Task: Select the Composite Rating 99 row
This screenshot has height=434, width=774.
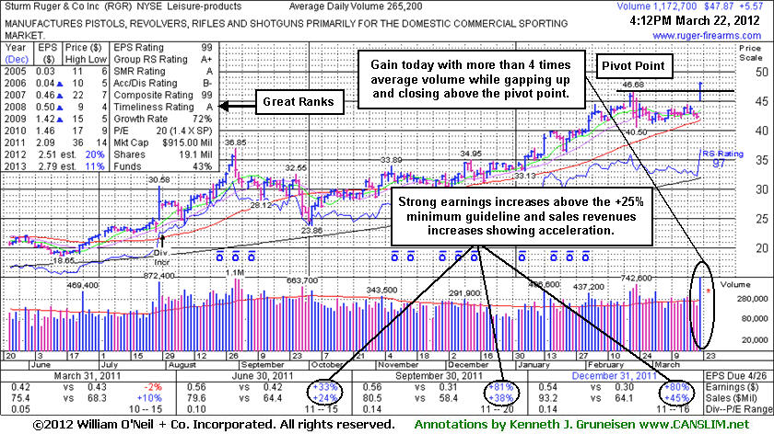Action: (163, 95)
